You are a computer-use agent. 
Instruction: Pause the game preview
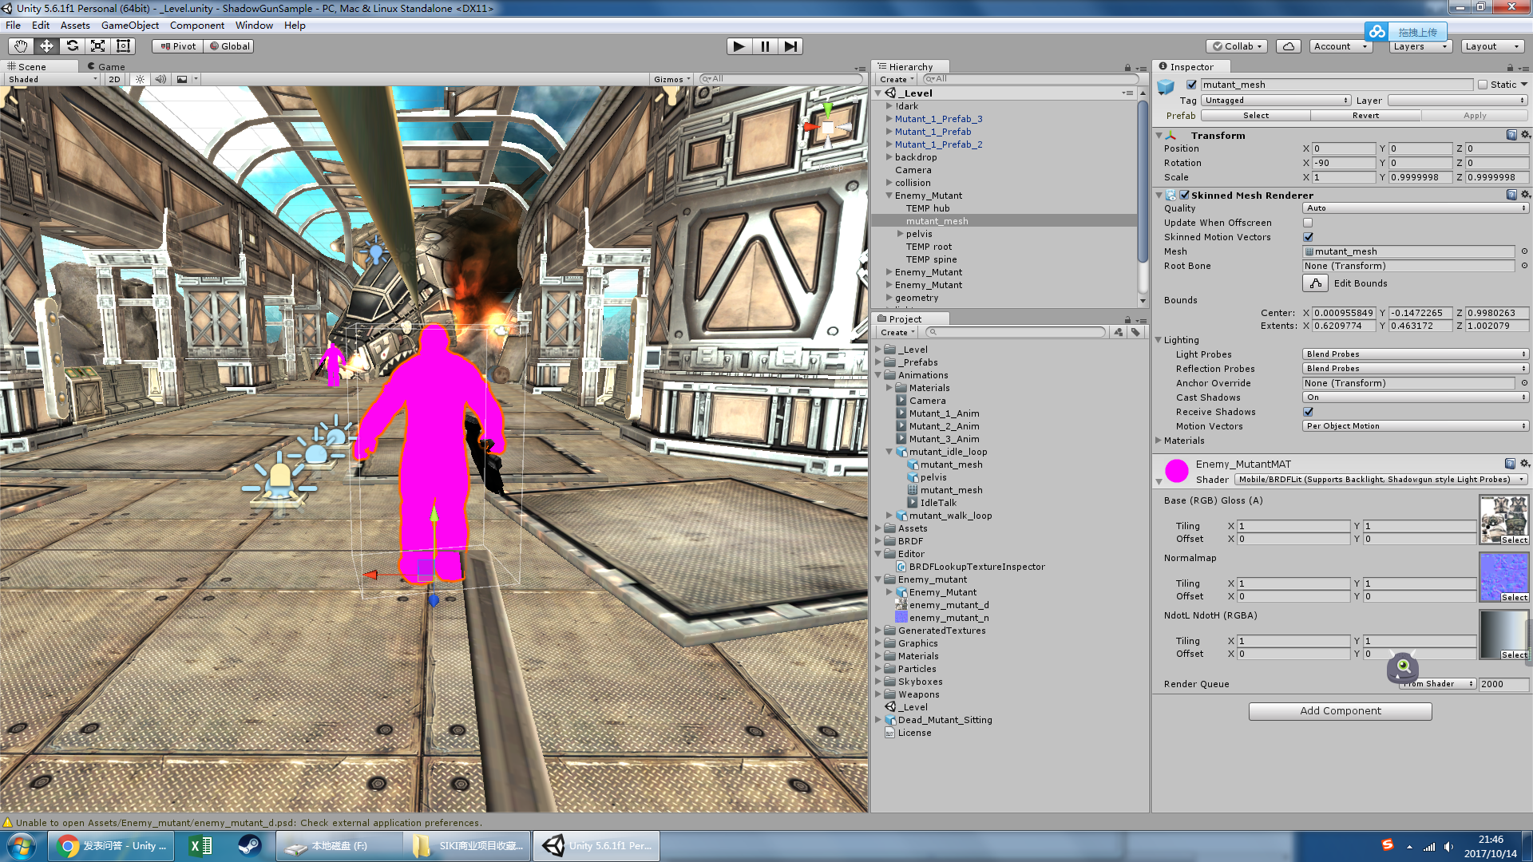[x=765, y=46]
